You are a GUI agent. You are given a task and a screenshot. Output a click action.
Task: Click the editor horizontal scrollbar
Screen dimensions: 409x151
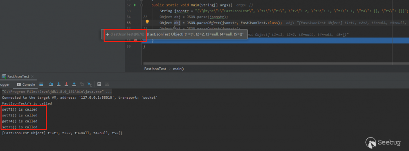(x=276, y=63)
